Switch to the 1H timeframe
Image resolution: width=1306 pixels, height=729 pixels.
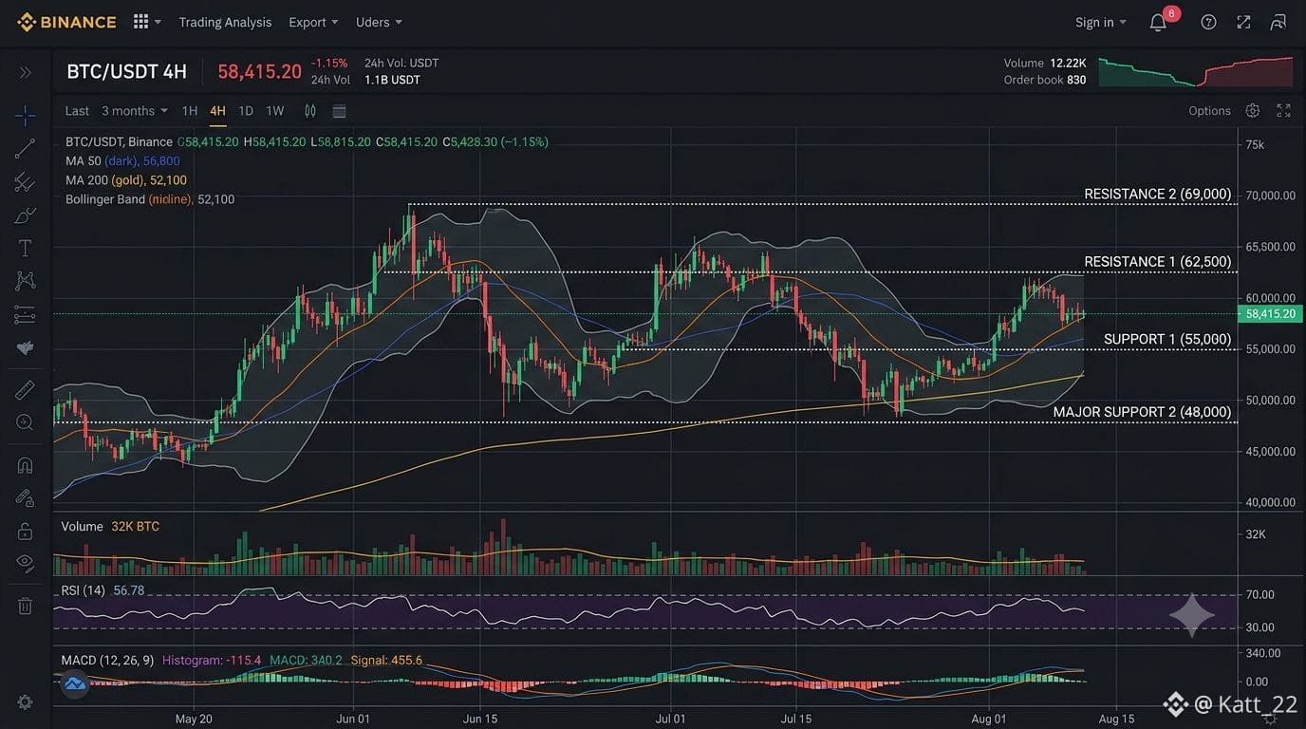(190, 111)
